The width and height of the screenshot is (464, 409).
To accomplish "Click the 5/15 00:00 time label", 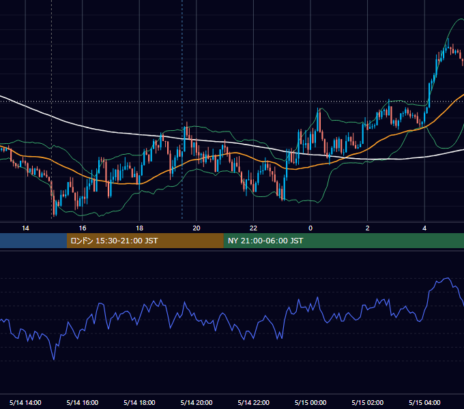I will pos(310,402).
